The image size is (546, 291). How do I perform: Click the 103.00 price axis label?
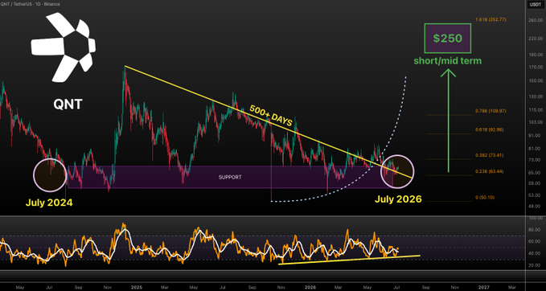pos(536,122)
